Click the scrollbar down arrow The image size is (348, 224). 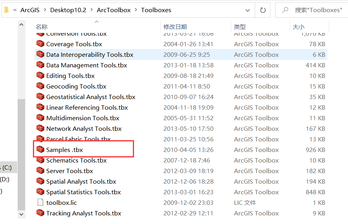pyautogui.click(x=22, y=214)
